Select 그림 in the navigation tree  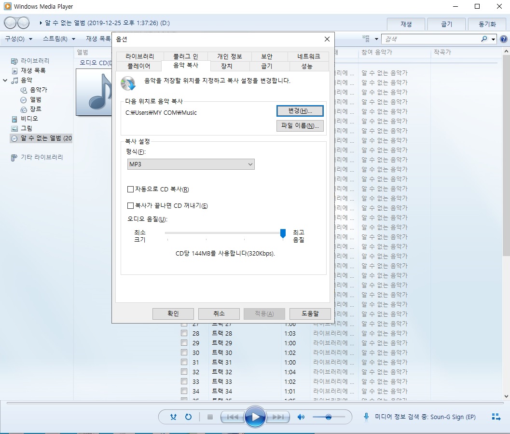(22, 128)
